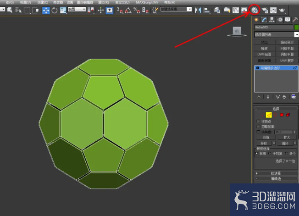Open the Curve Editor icon
The image size is (299, 216).
coord(236,10)
